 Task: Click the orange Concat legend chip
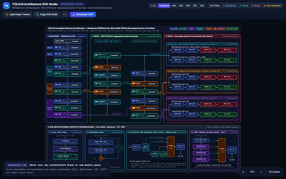pyautogui.click(x=209, y=29)
